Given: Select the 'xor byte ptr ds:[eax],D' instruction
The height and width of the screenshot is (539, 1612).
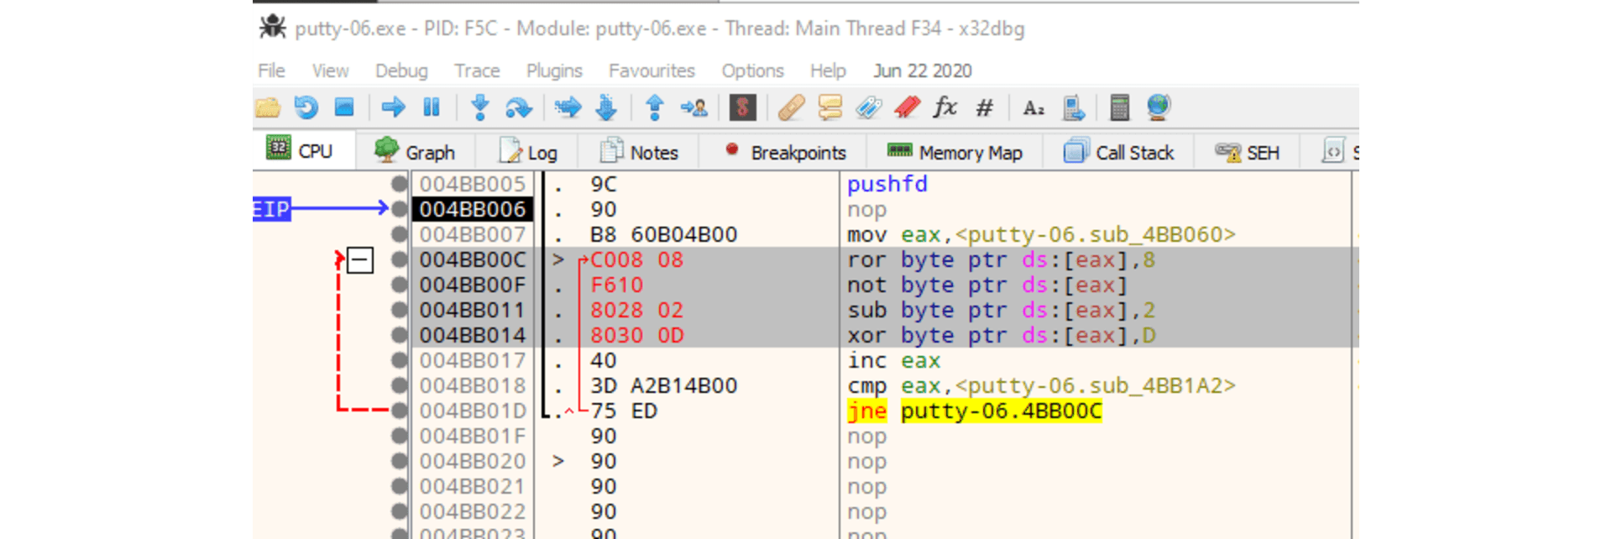Looking at the screenshot, I should (x=1001, y=335).
